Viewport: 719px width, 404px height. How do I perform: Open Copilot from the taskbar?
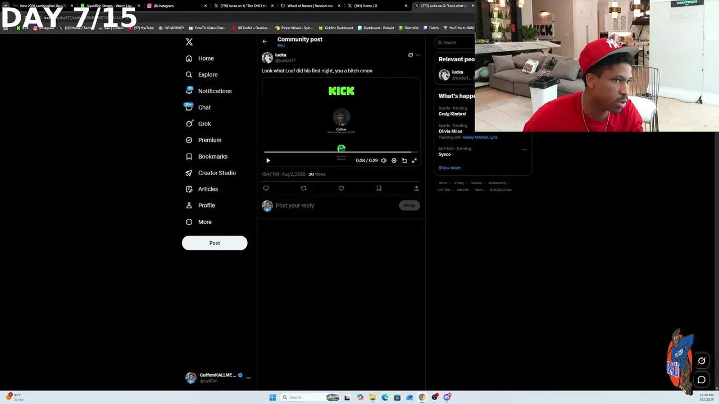(360, 397)
